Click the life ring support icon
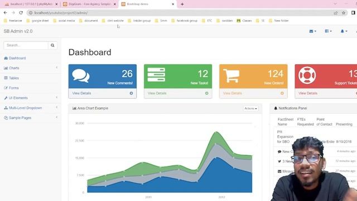Image resolution: width=357 pixels, height=201 pixels. coord(307,75)
